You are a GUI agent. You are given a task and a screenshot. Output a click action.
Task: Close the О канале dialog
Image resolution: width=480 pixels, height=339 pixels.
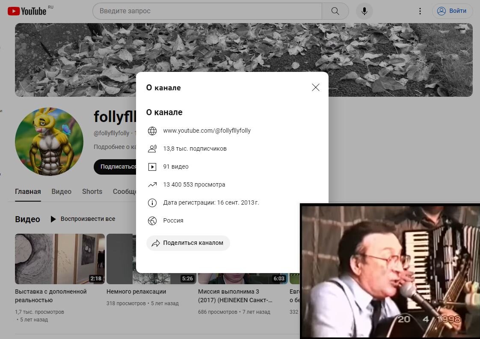coord(316,87)
